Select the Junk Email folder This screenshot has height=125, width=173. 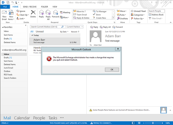coord(9,68)
